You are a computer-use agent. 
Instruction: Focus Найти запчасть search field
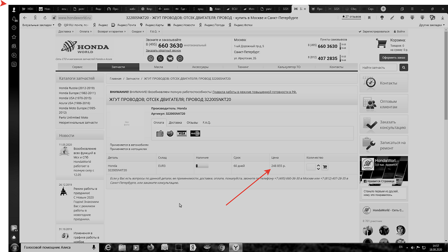(378, 68)
